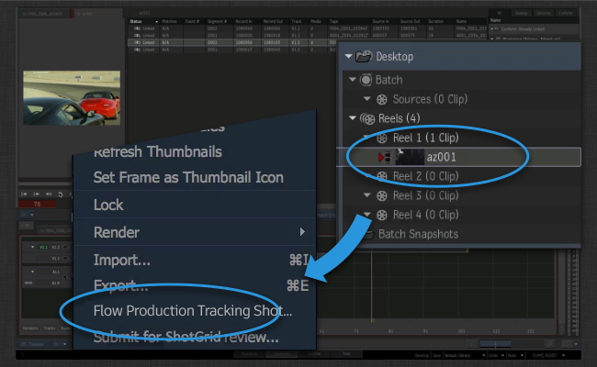This screenshot has height=367, width=597.
Task: Switch to the Conform media panel tab
Action: pyautogui.click(x=566, y=13)
